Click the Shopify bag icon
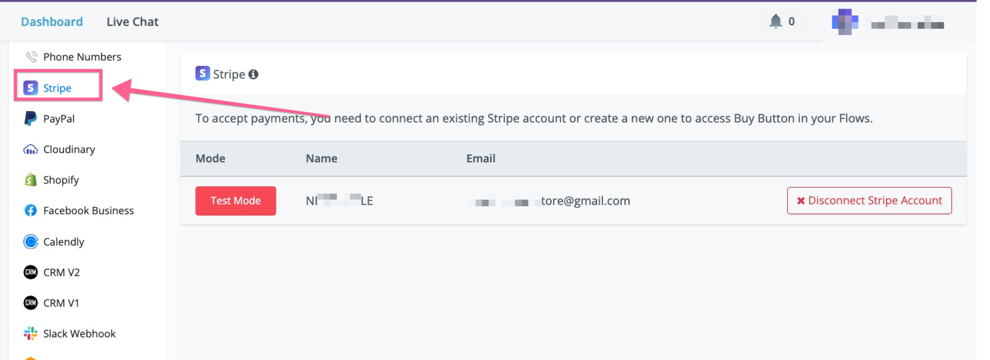The image size is (990, 360). tap(31, 180)
